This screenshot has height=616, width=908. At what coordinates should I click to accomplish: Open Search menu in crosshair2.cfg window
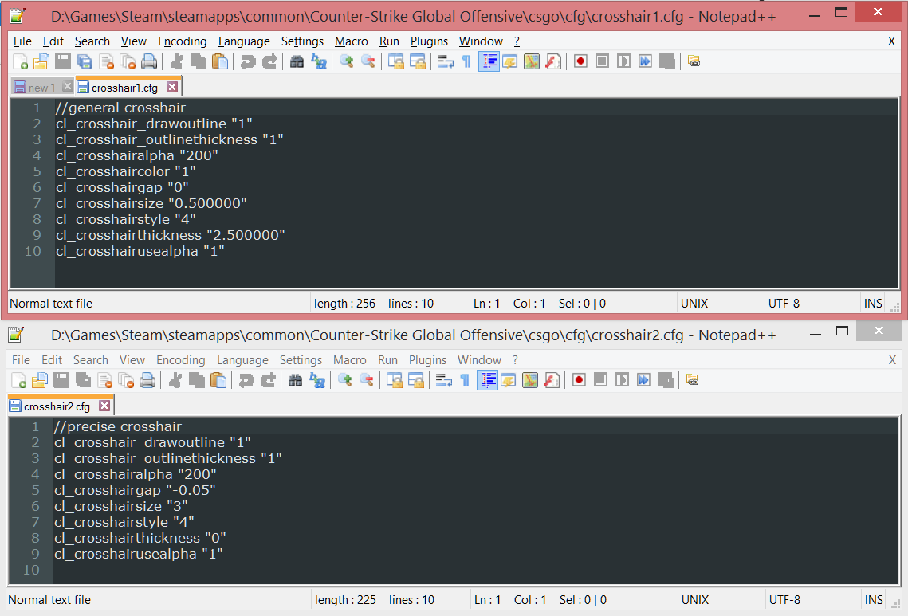point(90,360)
